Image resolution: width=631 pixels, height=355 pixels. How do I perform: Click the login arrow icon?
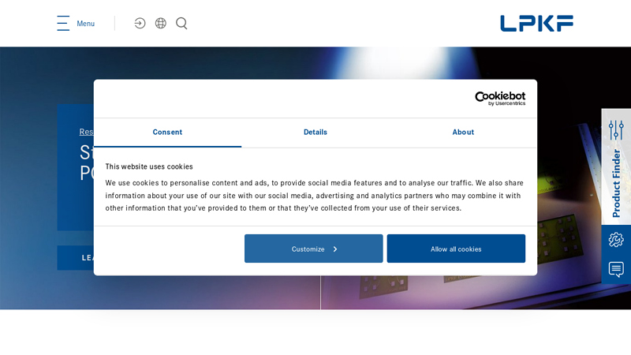click(140, 23)
